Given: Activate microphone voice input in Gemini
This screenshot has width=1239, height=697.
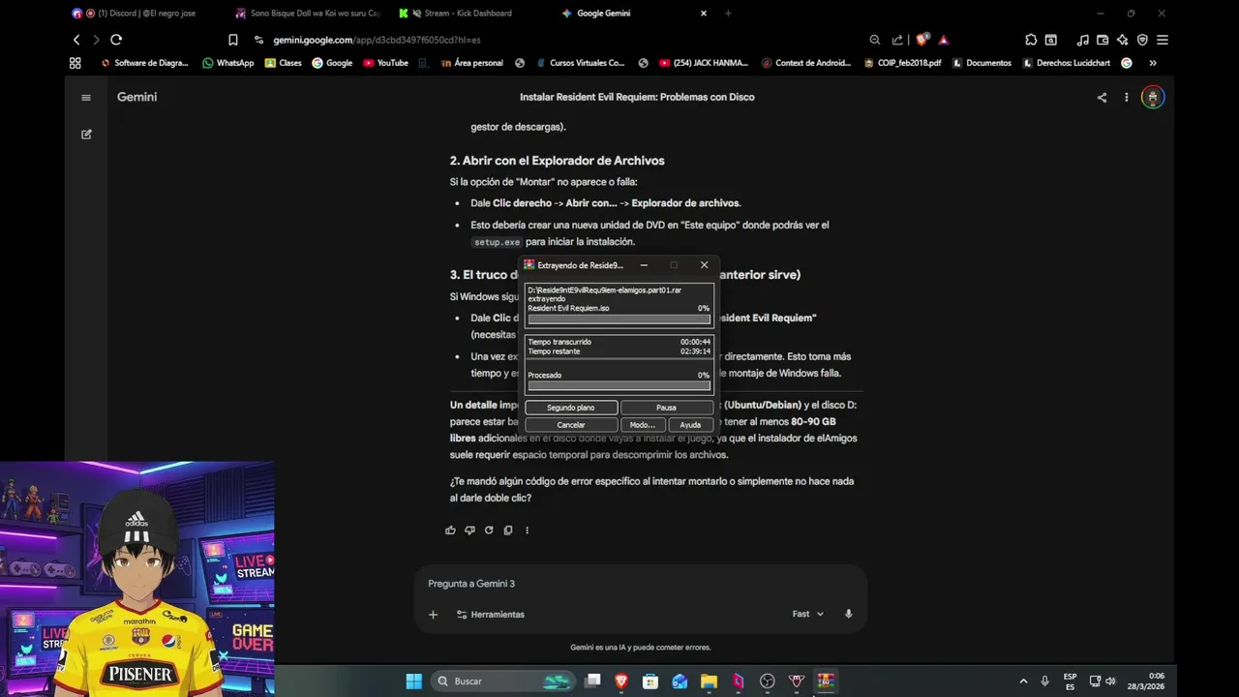Looking at the screenshot, I should click(848, 614).
